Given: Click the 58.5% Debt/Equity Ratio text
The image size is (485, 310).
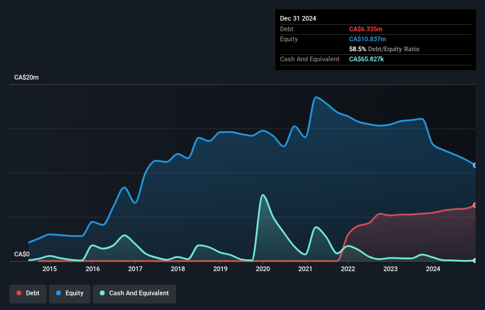Looking at the screenshot, I should tap(384, 49).
